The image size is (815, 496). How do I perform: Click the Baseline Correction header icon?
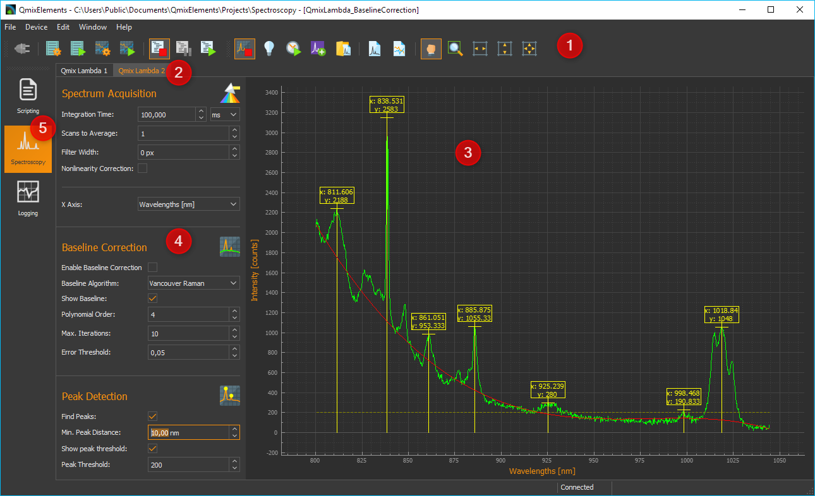click(x=230, y=247)
